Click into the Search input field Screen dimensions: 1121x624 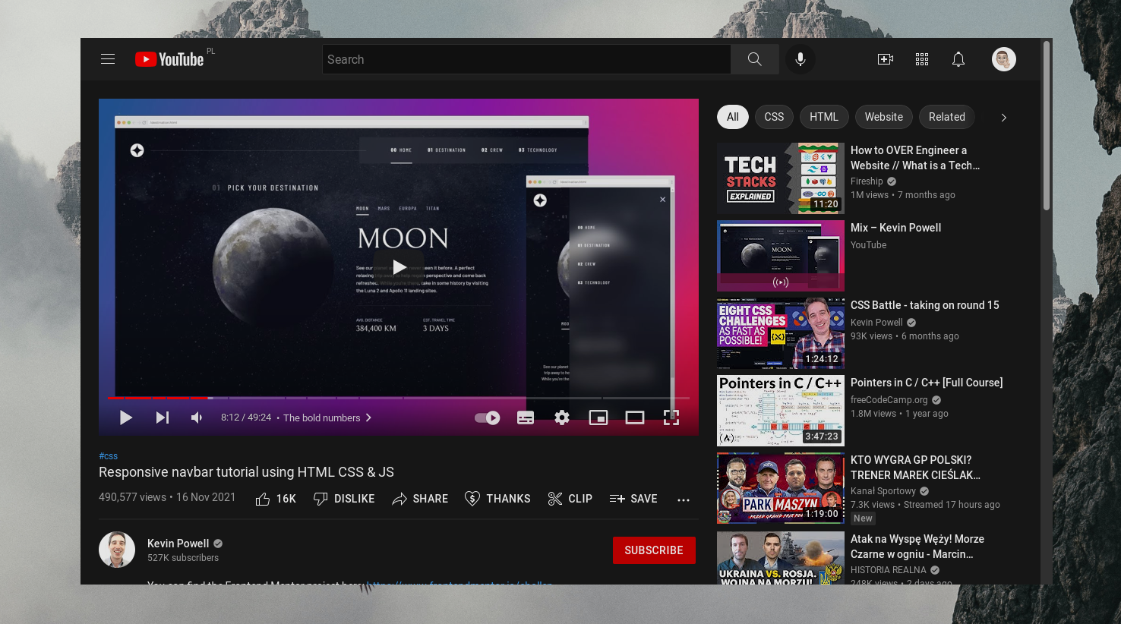pos(526,59)
